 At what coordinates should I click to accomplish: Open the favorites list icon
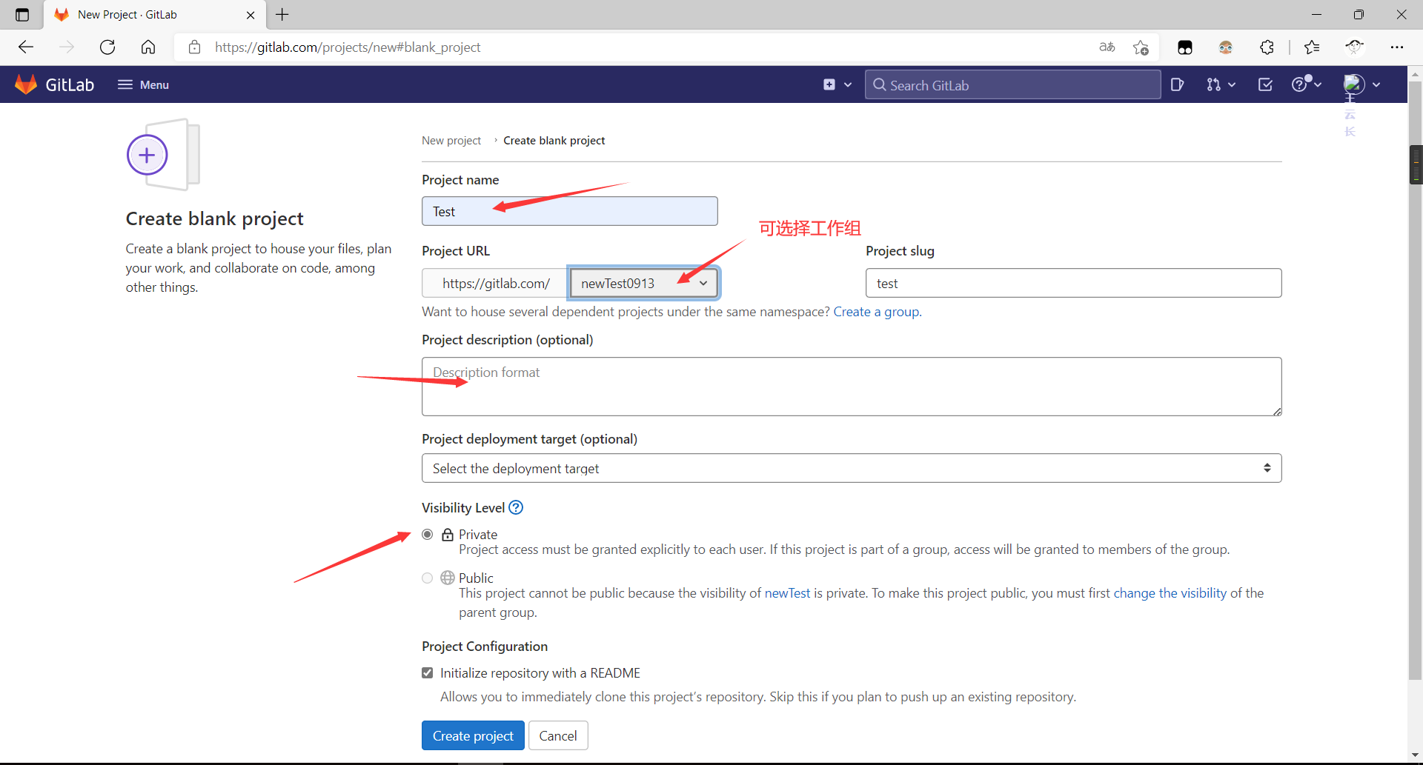pyautogui.click(x=1312, y=47)
